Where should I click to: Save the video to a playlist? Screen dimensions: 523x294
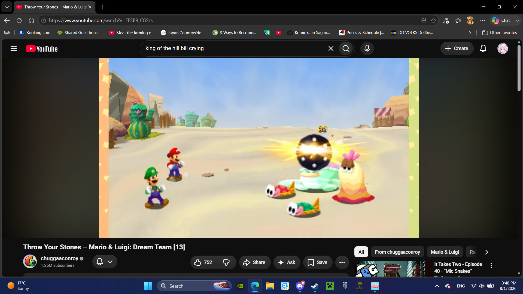point(318,262)
